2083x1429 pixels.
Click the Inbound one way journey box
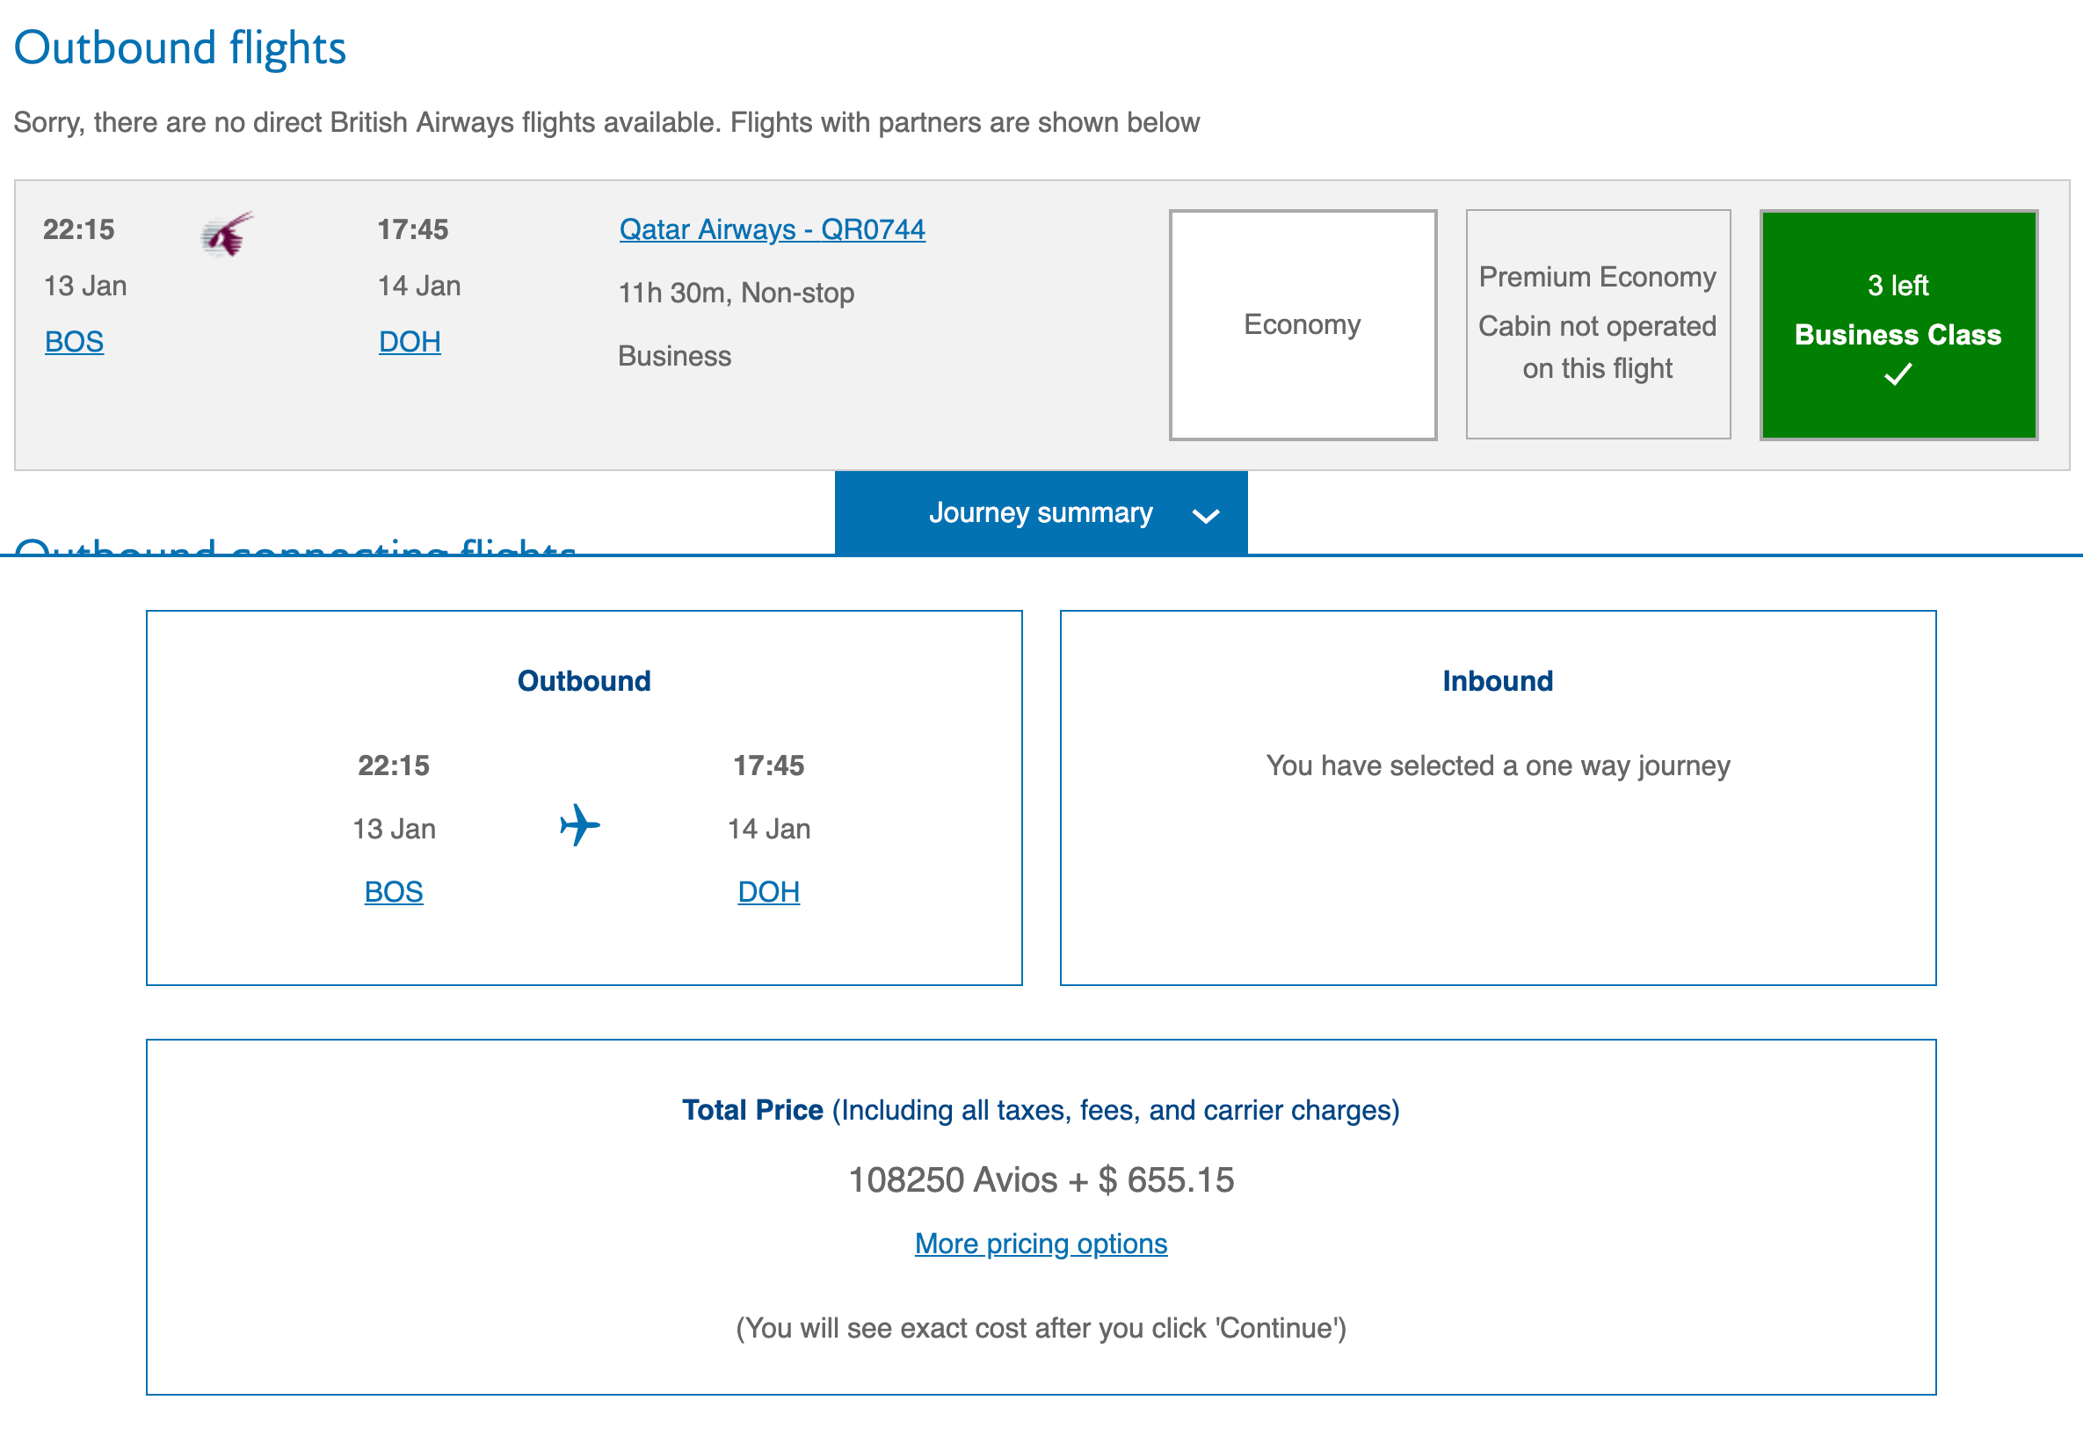tap(1498, 798)
